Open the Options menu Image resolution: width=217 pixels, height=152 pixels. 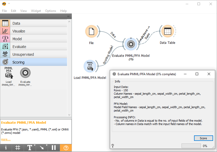point(51,11)
